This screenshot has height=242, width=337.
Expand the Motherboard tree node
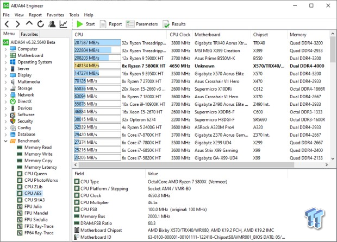tap(6, 56)
